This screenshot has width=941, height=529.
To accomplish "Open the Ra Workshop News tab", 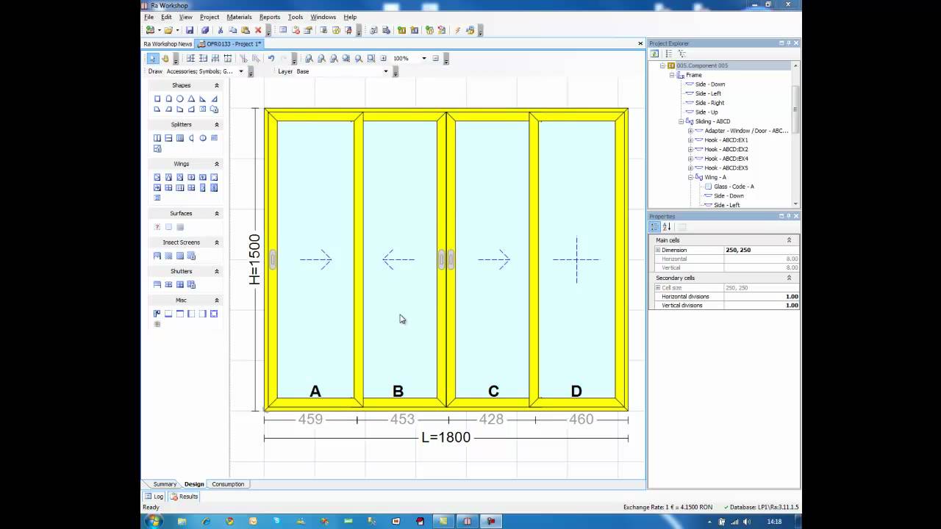I will point(168,44).
